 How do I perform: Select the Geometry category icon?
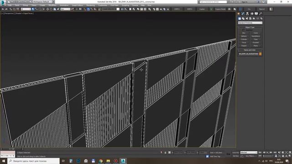click(x=240, y=19)
